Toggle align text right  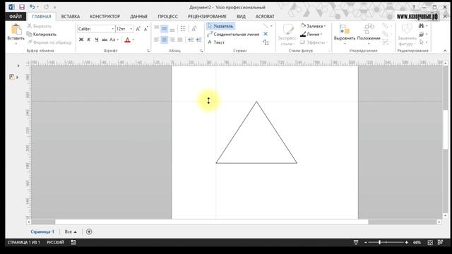pos(172,40)
